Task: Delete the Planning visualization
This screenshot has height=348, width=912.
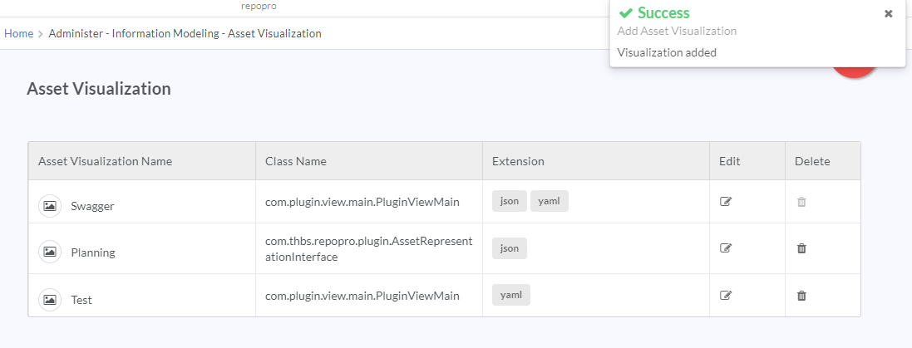Action: [x=801, y=248]
